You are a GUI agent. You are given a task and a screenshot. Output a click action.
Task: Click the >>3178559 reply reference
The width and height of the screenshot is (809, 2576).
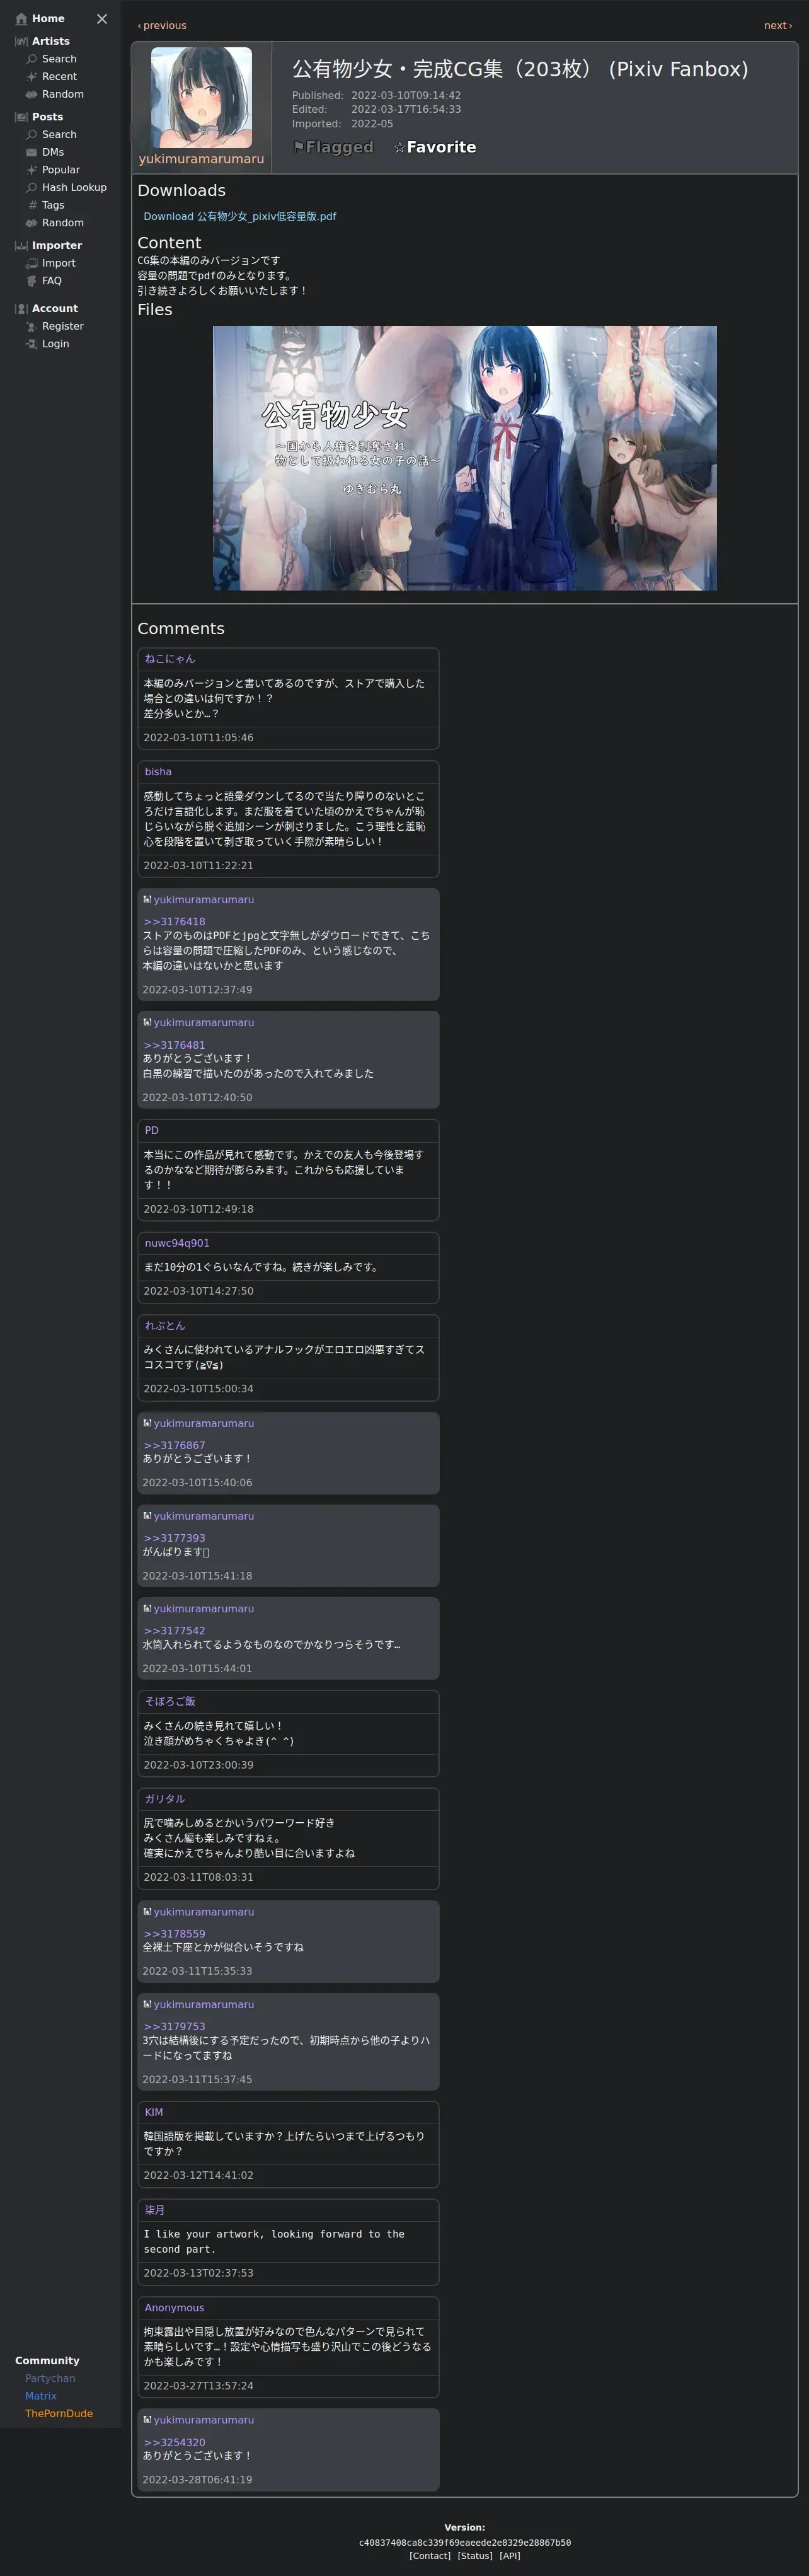174,1933
